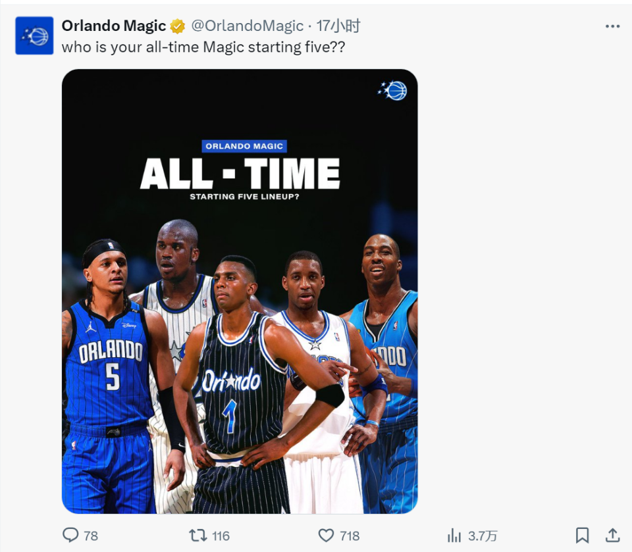This screenshot has height=552, width=632.
Task: Open the view analytics bar chart icon
Action: point(454,535)
